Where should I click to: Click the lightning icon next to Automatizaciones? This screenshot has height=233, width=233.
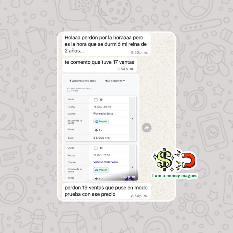click(x=70, y=81)
